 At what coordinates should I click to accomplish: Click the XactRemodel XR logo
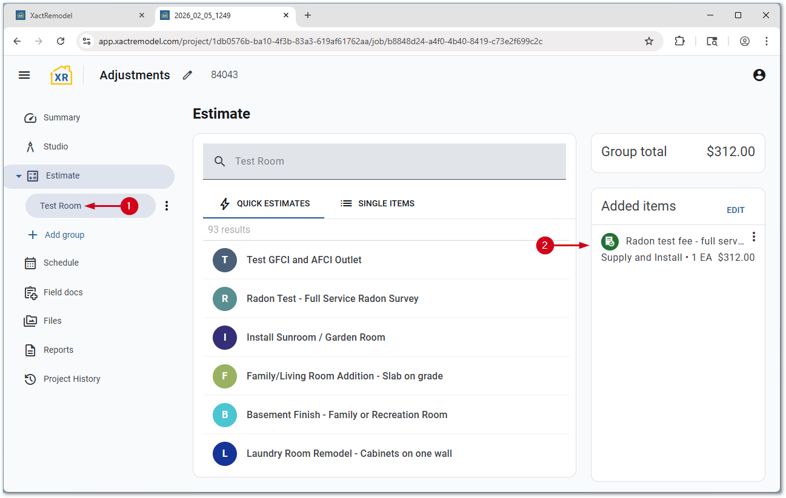point(61,75)
